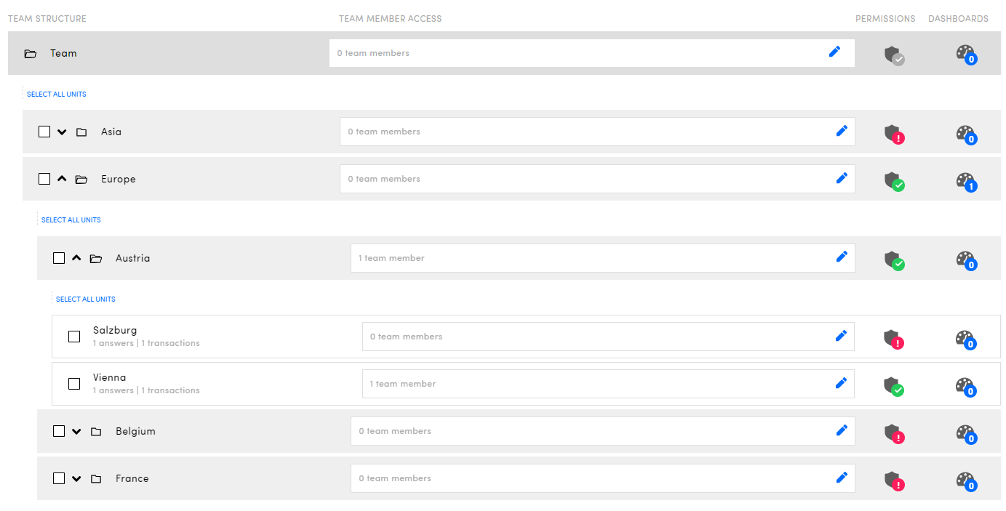Image resolution: width=1006 pixels, height=511 pixels.
Task: Select the Salzburg checkbox
Action: click(74, 337)
